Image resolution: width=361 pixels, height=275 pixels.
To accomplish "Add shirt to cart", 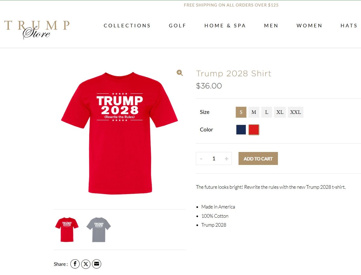I will pos(258,159).
